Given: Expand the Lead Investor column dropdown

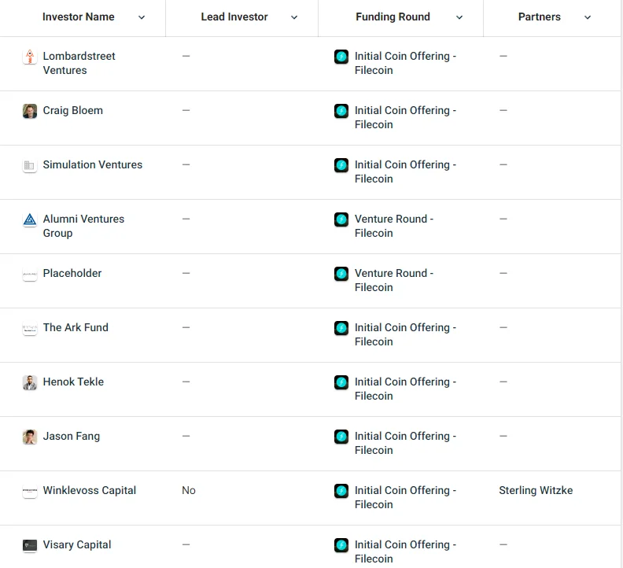Looking at the screenshot, I should coord(294,17).
